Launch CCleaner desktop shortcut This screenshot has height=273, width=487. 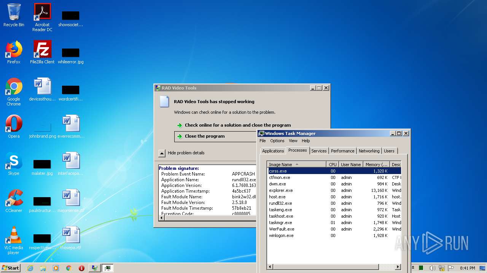pyautogui.click(x=14, y=201)
